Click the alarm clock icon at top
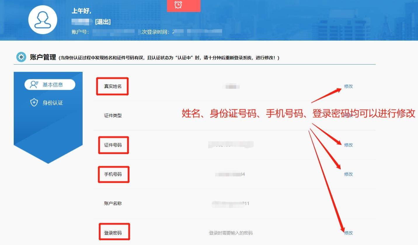The image size is (418, 245). pos(178,5)
